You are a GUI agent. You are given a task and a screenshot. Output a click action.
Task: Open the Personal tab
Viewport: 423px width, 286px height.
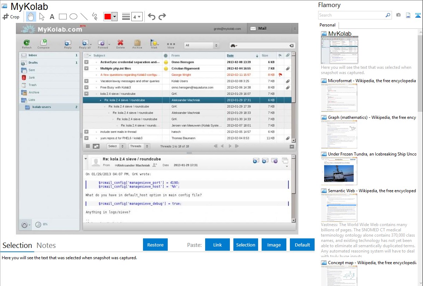[327, 25]
